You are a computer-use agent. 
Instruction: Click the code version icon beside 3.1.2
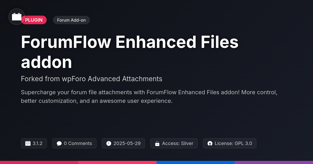click(28, 143)
